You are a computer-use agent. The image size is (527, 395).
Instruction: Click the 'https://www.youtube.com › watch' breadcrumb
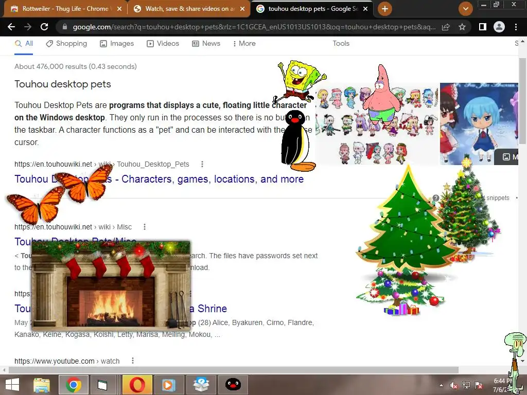tap(67, 361)
